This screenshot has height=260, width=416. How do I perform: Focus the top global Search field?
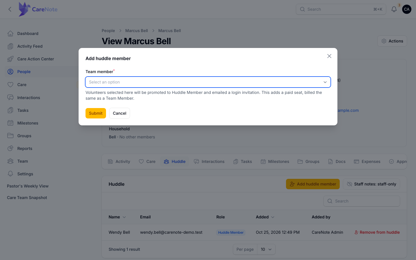tap(341, 9)
